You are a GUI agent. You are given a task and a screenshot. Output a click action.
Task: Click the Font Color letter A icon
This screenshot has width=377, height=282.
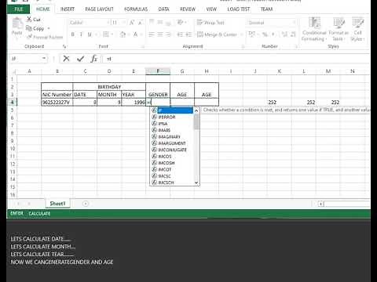(x=135, y=34)
